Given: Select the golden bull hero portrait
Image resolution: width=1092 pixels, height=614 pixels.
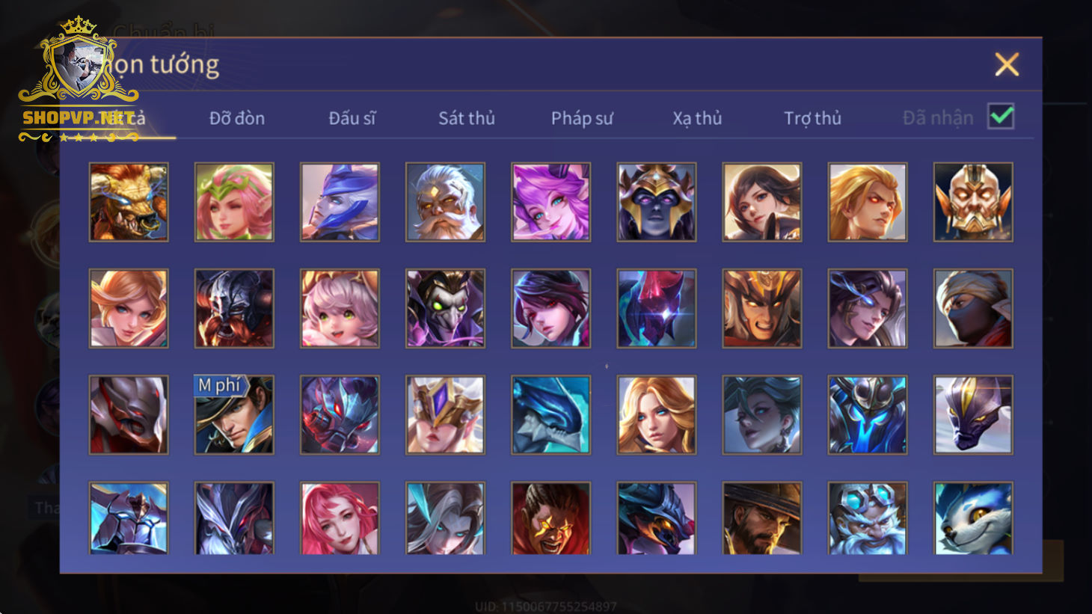Looking at the screenshot, I should [x=129, y=202].
